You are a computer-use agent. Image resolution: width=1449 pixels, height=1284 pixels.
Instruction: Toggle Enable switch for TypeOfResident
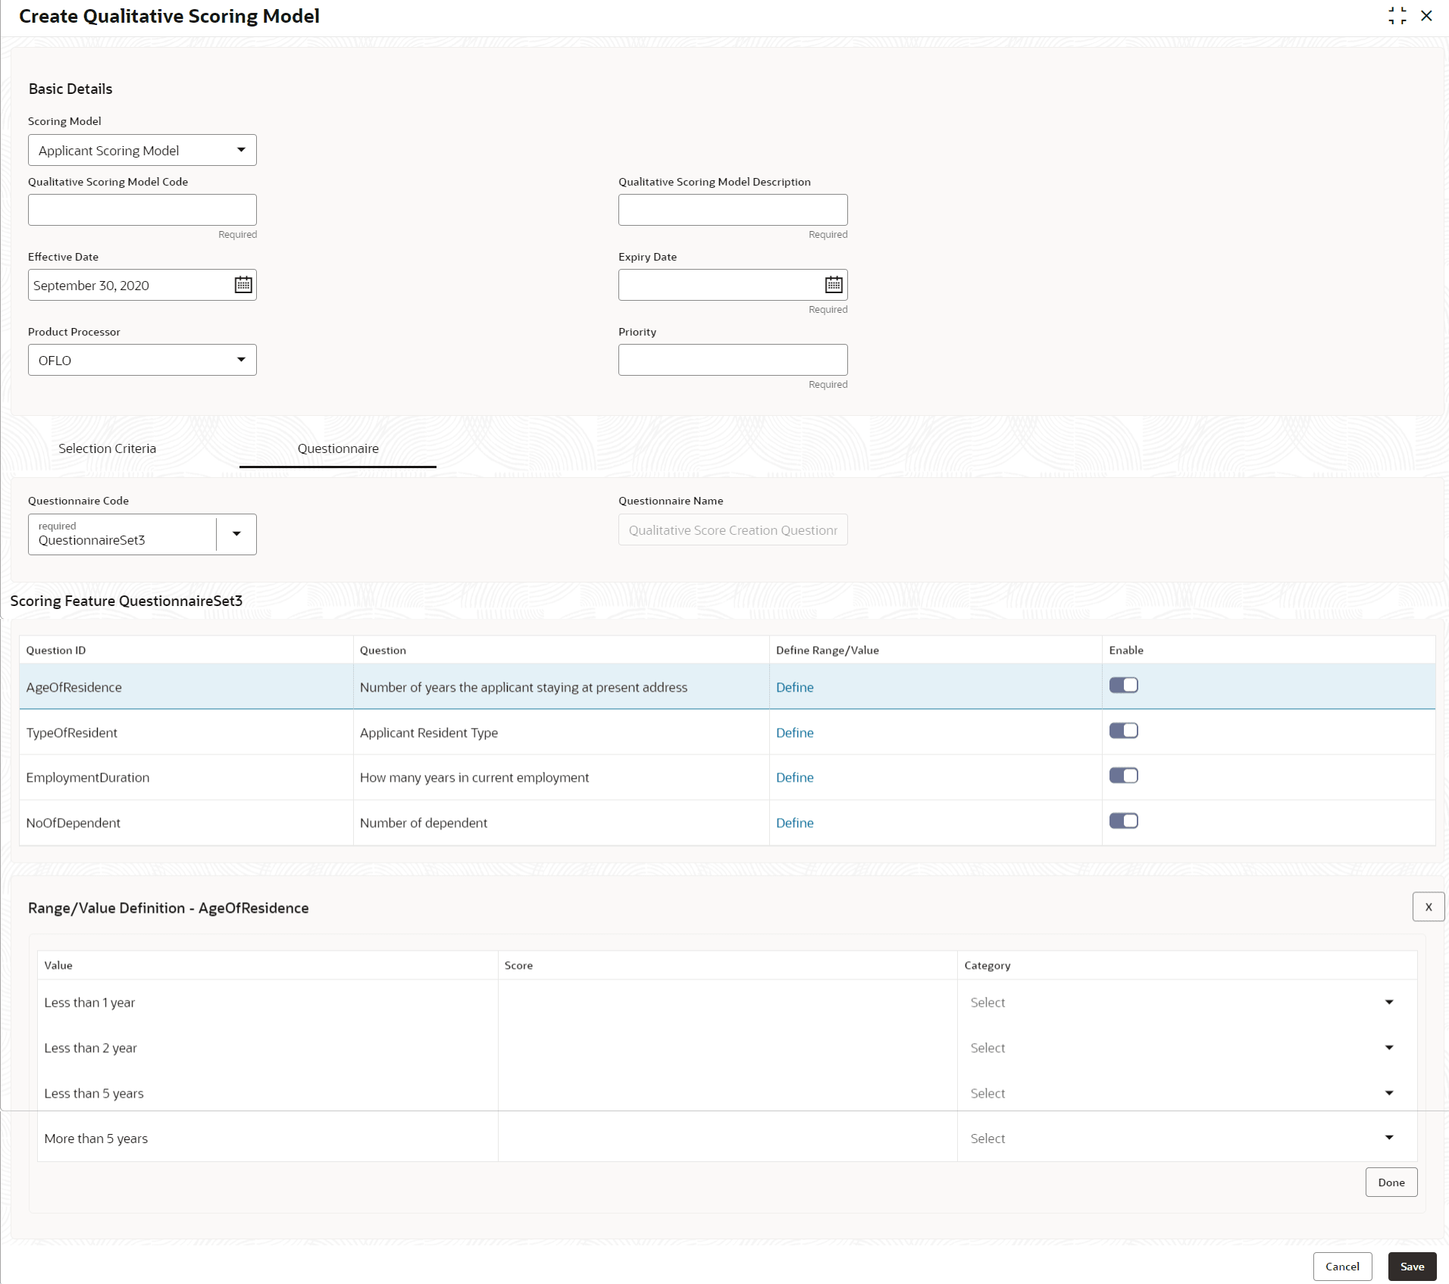click(x=1124, y=731)
